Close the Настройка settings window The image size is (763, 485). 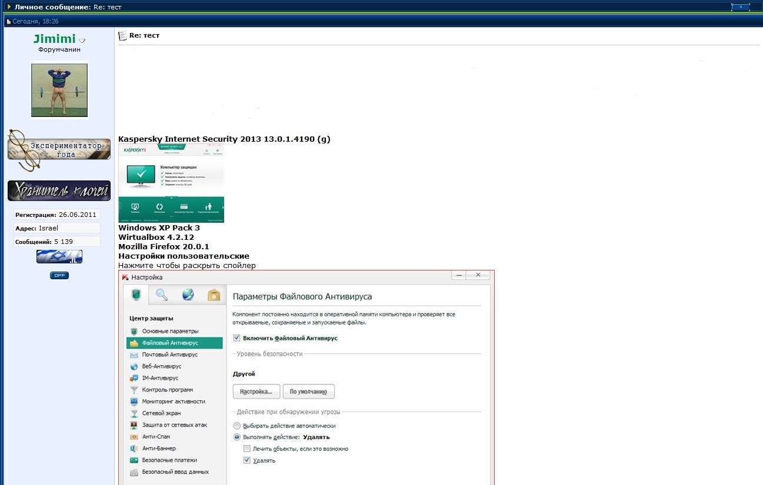pyautogui.click(x=478, y=276)
